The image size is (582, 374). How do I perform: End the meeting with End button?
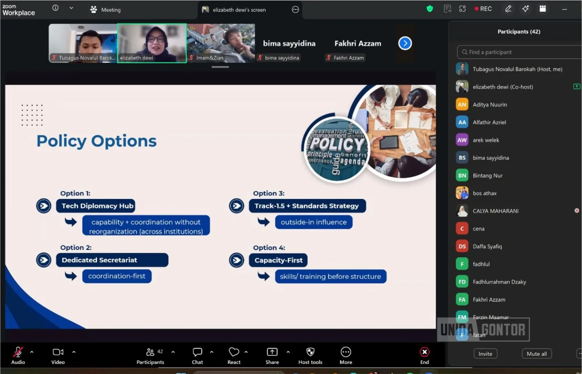[424, 355]
